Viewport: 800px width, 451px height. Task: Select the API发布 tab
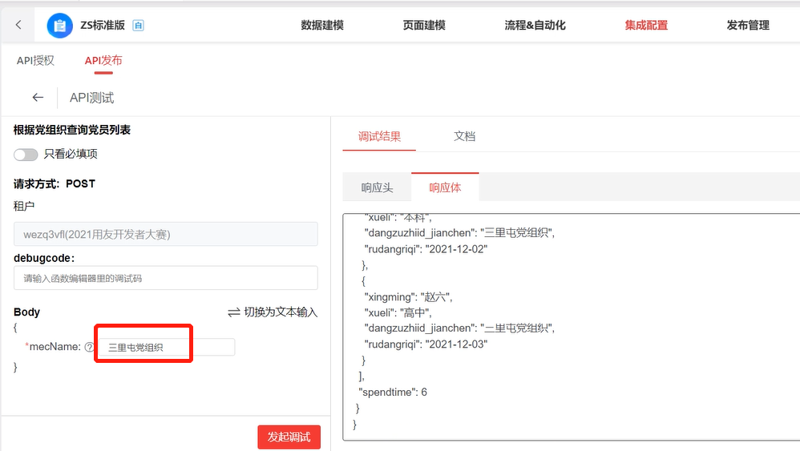click(103, 61)
